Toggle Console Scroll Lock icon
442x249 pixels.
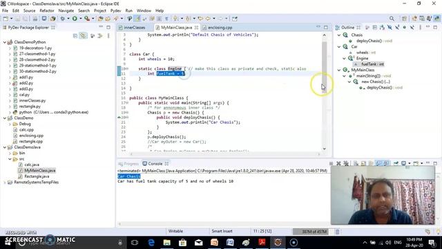(x=363, y=163)
